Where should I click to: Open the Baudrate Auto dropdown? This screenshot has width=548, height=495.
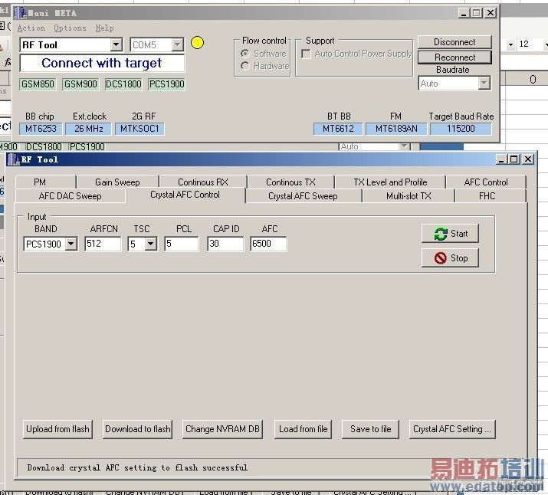coord(484,84)
